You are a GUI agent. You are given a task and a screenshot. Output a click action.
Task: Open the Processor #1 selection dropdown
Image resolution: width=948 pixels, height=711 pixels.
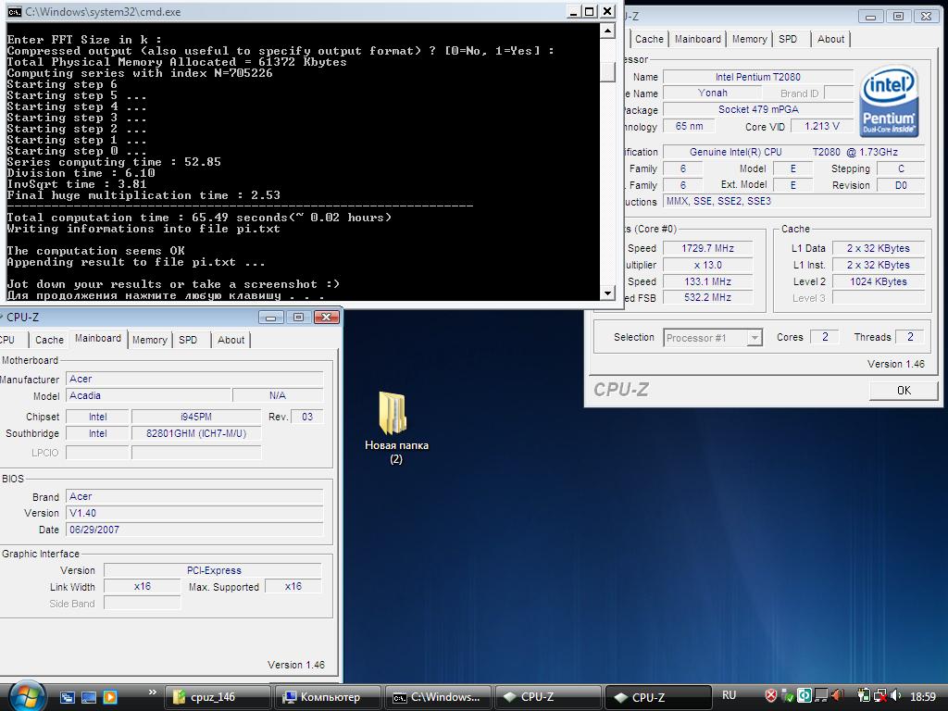coord(712,337)
